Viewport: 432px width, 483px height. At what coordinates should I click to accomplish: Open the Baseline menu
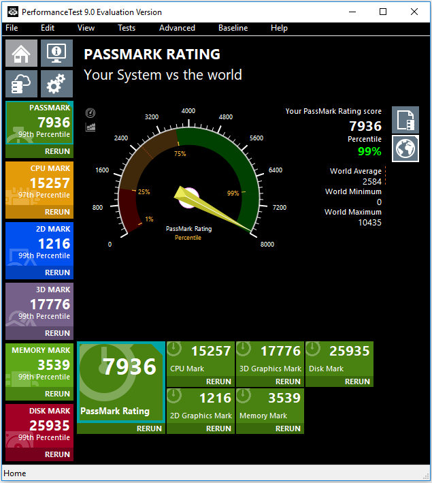pos(233,28)
